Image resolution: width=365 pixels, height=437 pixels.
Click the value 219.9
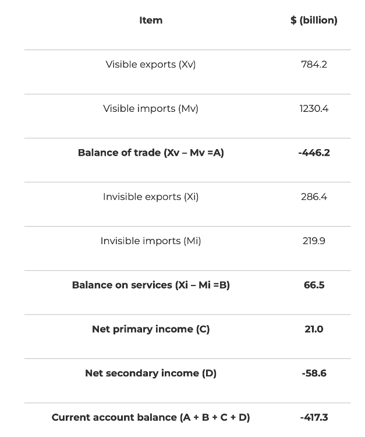coord(314,241)
